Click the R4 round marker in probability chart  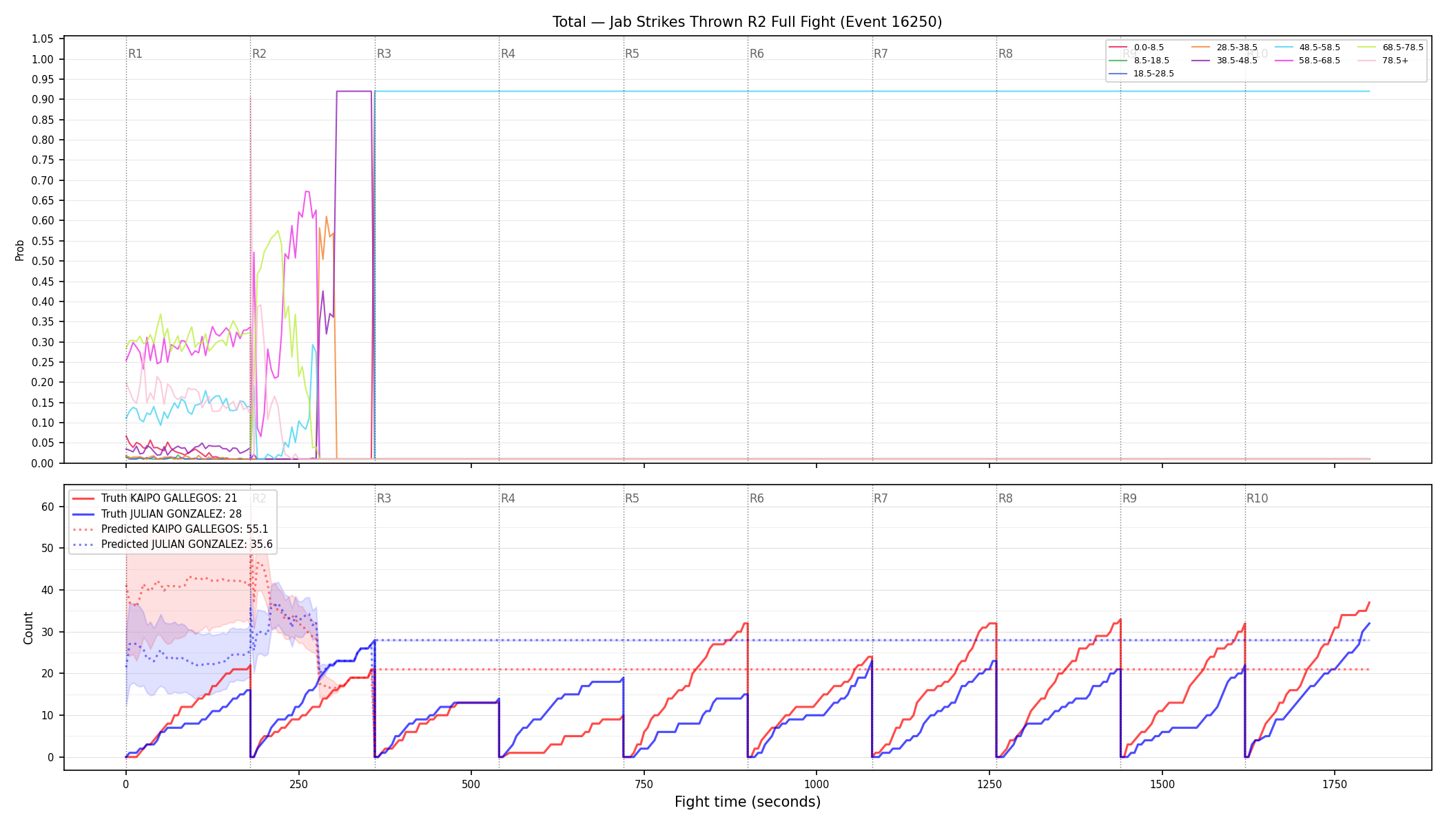tap(508, 54)
